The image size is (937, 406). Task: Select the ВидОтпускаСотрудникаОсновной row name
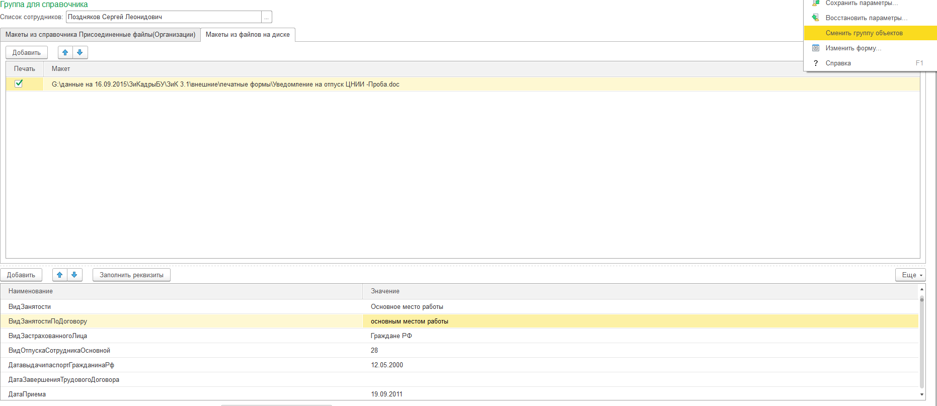point(59,351)
